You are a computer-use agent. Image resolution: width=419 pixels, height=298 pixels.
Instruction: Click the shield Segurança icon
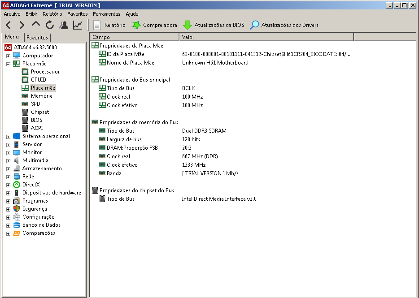click(x=17, y=209)
